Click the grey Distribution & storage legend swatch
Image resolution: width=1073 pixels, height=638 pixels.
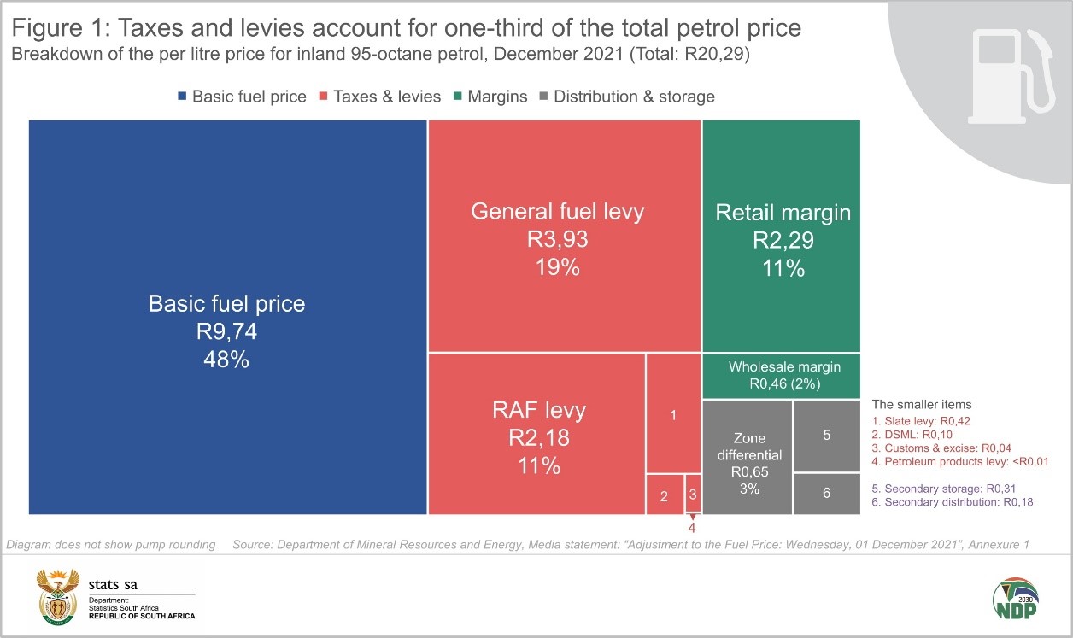point(543,97)
